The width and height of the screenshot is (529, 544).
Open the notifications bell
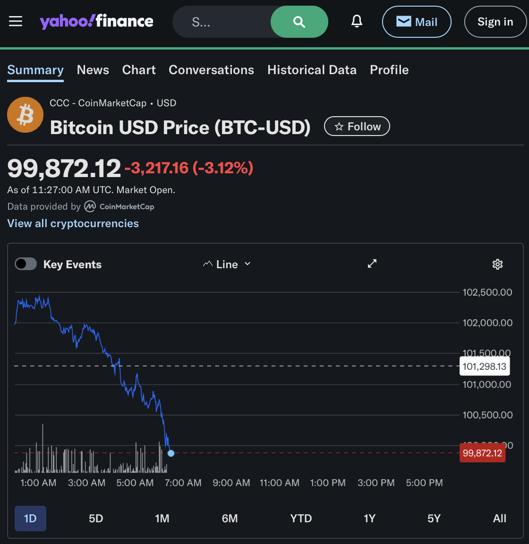357,21
